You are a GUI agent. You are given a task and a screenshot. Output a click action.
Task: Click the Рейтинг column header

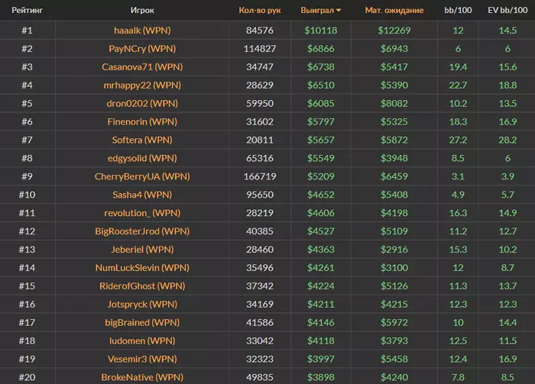[27, 11]
